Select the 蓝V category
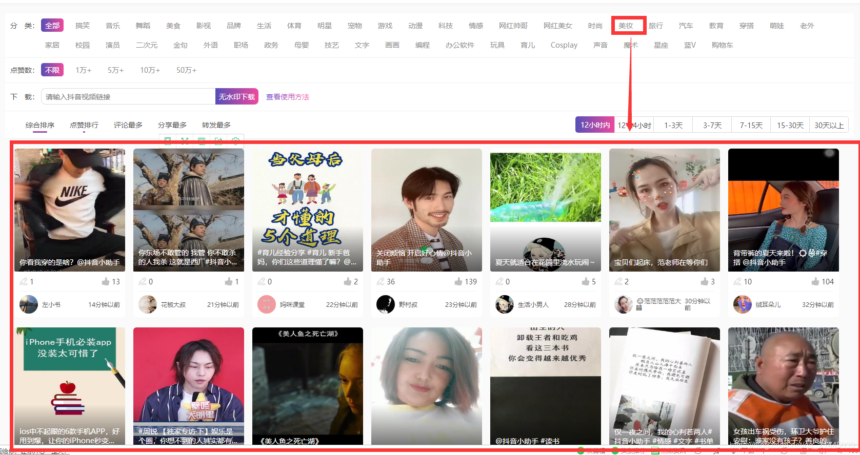This screenshot has height=455, width=860. 690,45
